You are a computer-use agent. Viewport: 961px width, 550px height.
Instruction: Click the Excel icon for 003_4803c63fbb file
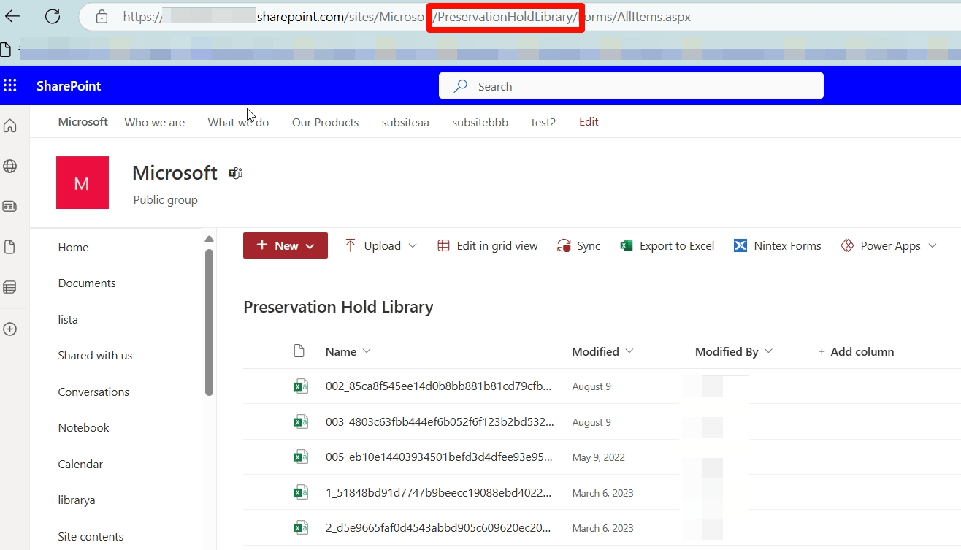(300, 421)
